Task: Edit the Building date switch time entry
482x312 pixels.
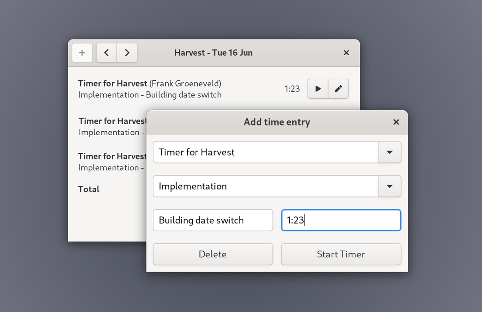Action: (x=338, y=89)
